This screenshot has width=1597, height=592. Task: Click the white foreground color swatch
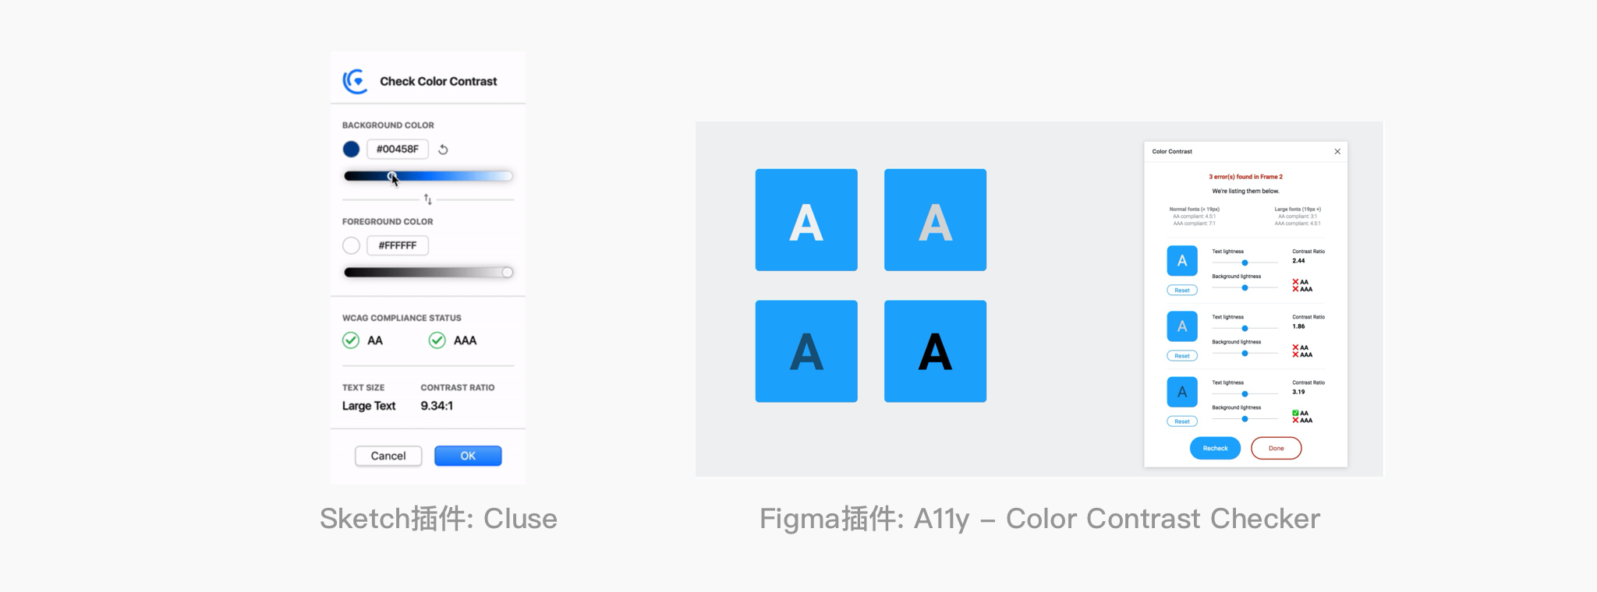point(351,245)
